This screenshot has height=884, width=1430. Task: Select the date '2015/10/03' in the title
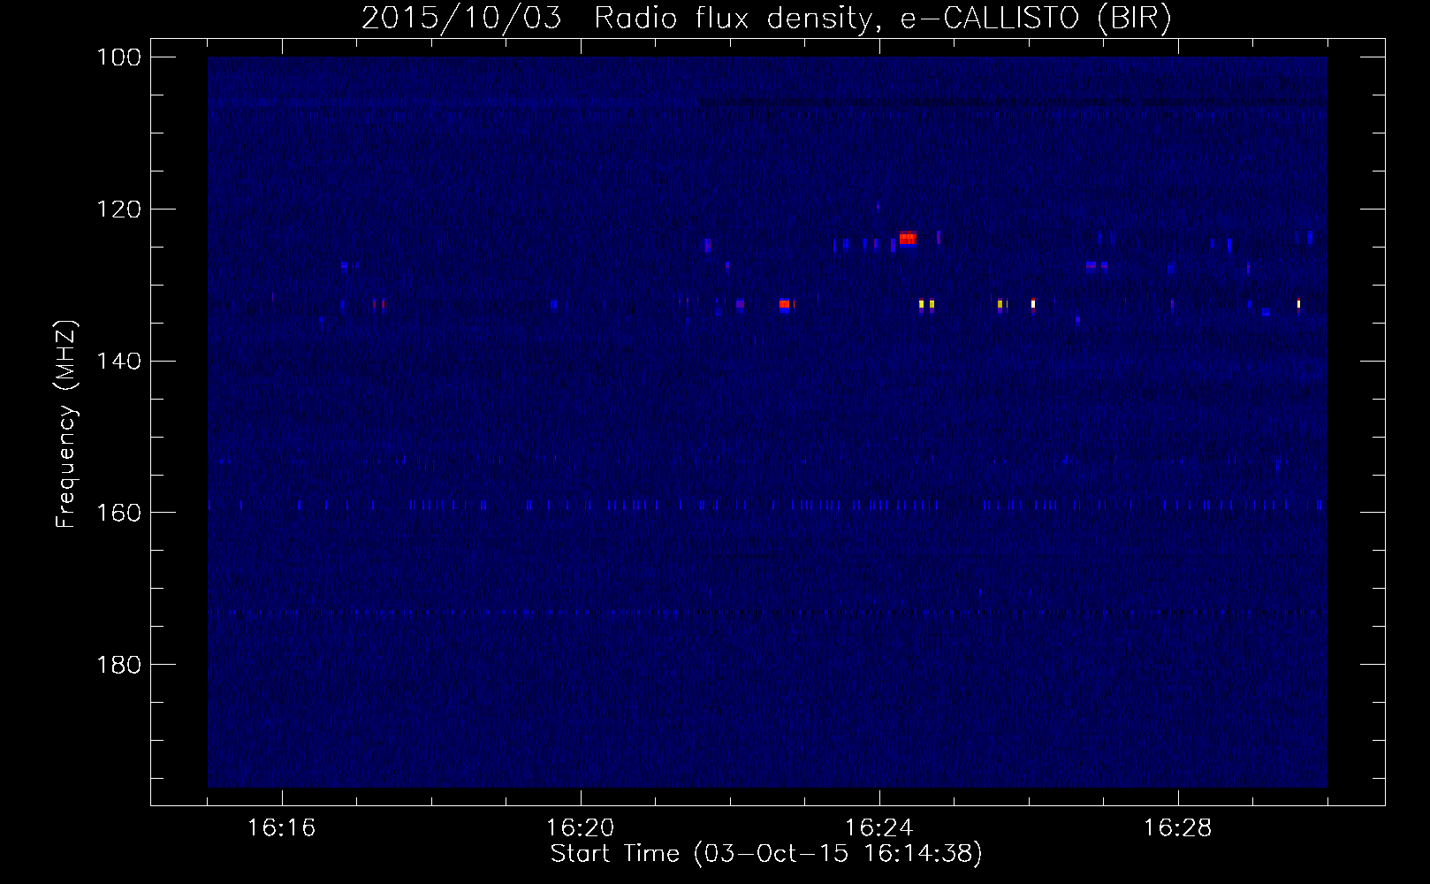click(x=461, y=19)
